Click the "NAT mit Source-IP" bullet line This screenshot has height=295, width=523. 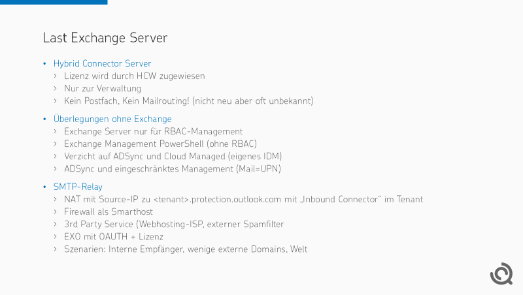tap(243, 199)
